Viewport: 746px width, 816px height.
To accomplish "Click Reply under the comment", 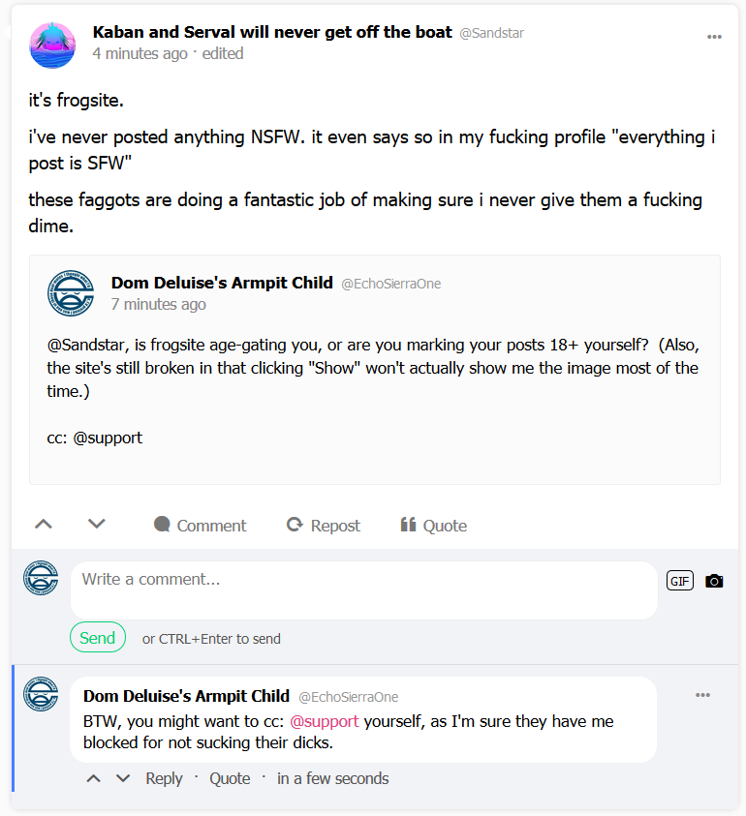I will point(164,778).
